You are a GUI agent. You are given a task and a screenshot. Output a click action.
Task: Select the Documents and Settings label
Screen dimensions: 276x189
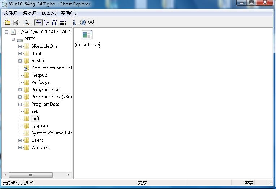[x=51, y=68]
